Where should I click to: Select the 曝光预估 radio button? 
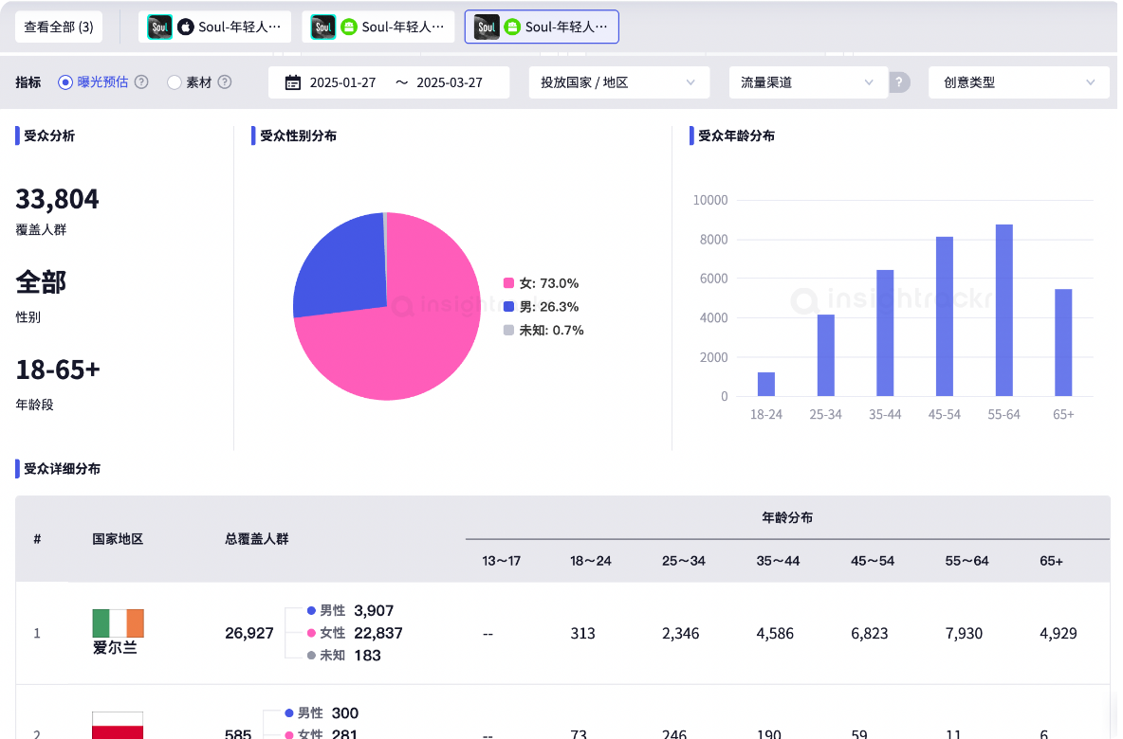65,82
